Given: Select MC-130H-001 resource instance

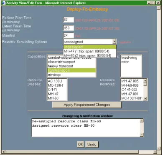Looking at the screenshot, I should click(x=132, y=98).
